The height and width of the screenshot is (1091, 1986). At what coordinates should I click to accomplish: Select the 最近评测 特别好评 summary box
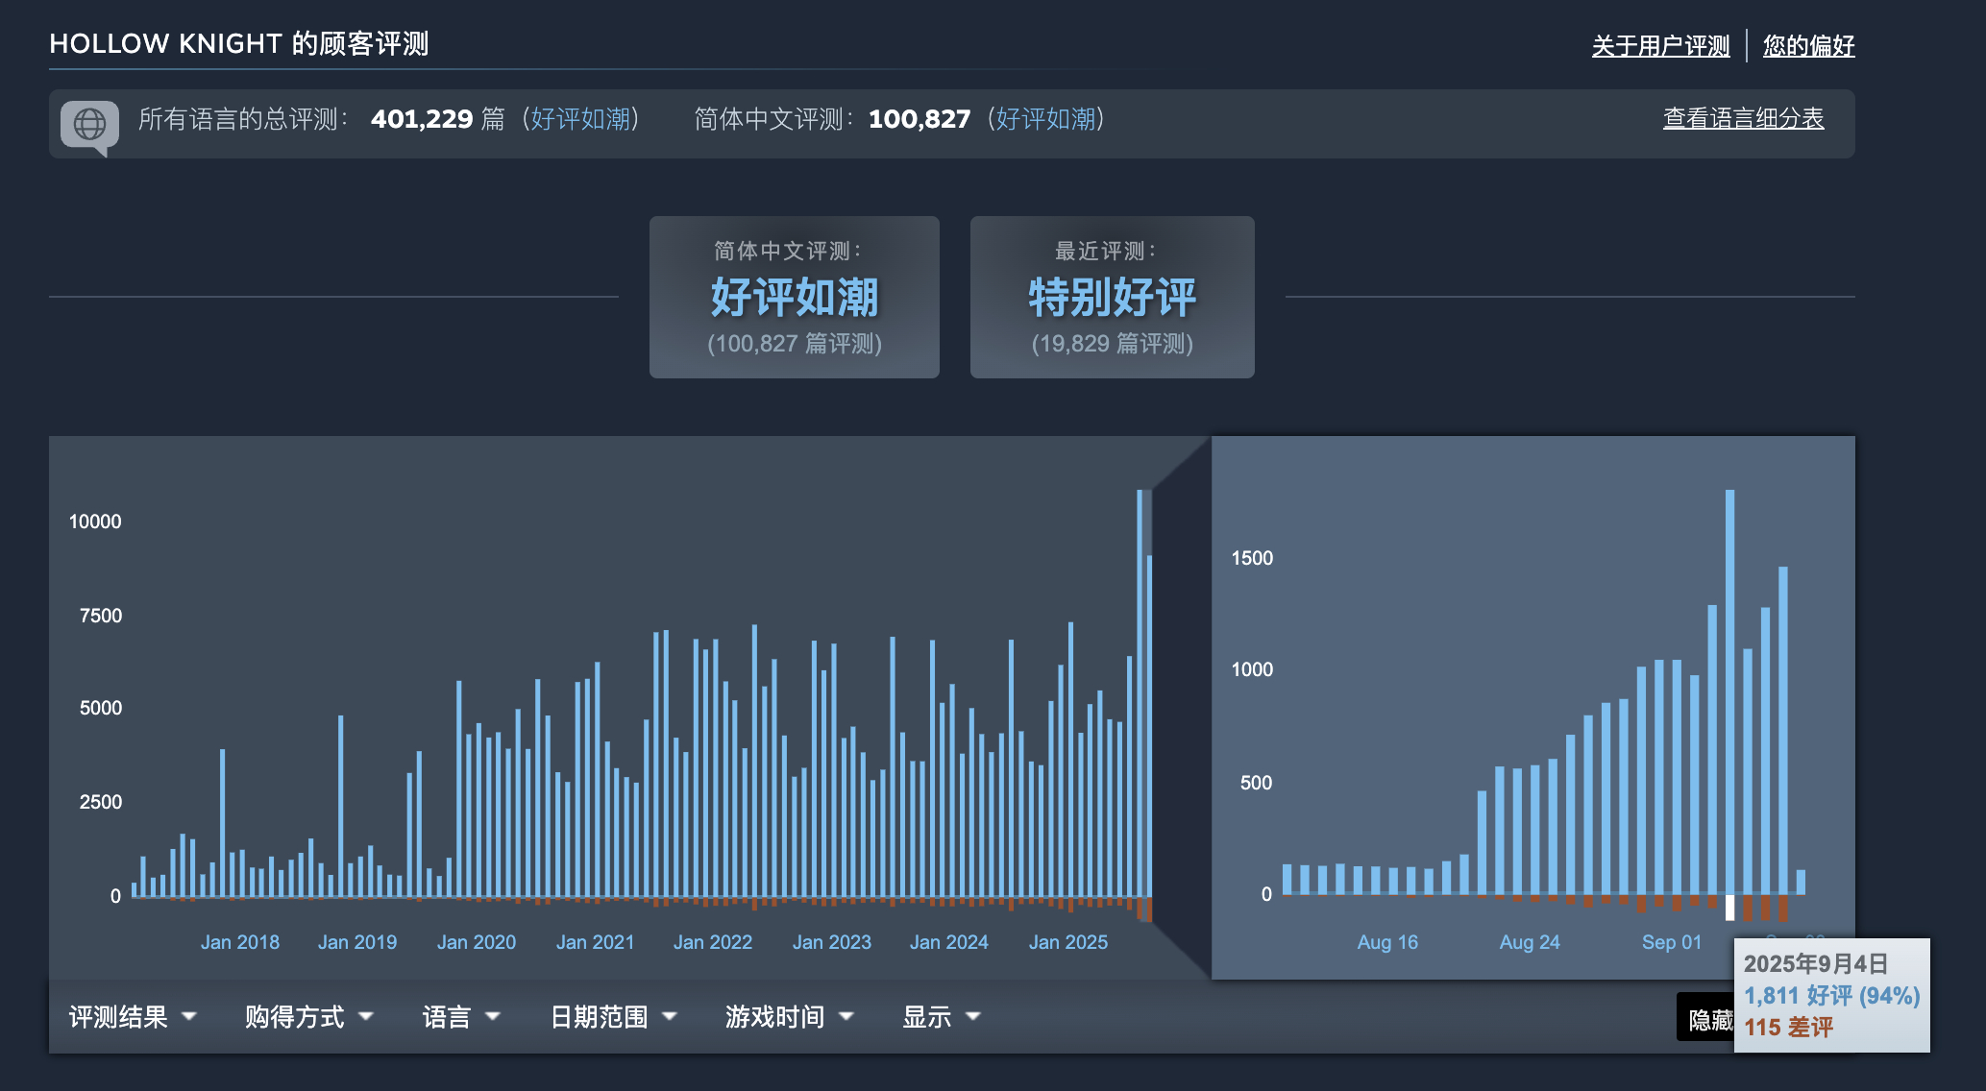point(1112,297)
